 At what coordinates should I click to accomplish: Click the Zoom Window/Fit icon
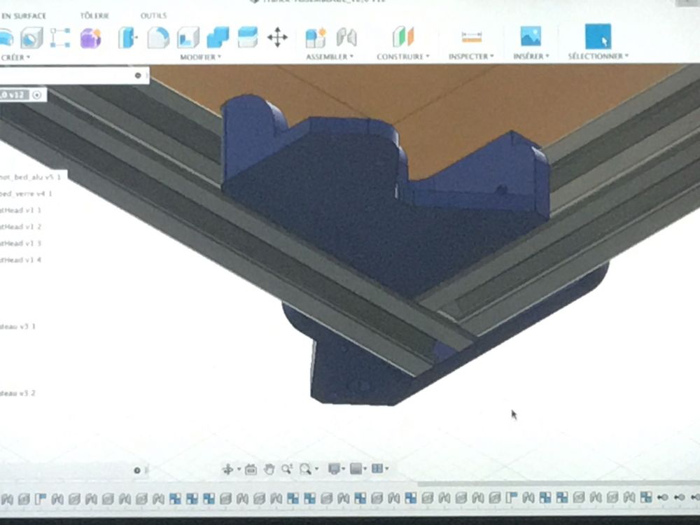[305, 469]
